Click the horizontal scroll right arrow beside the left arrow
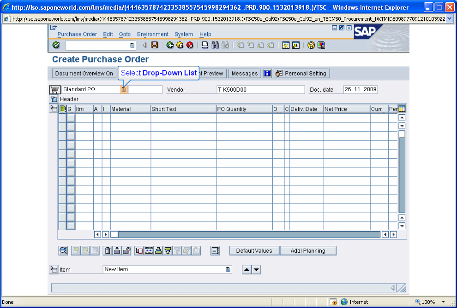This screenshot has width=457, height=308. pos(106,234)
